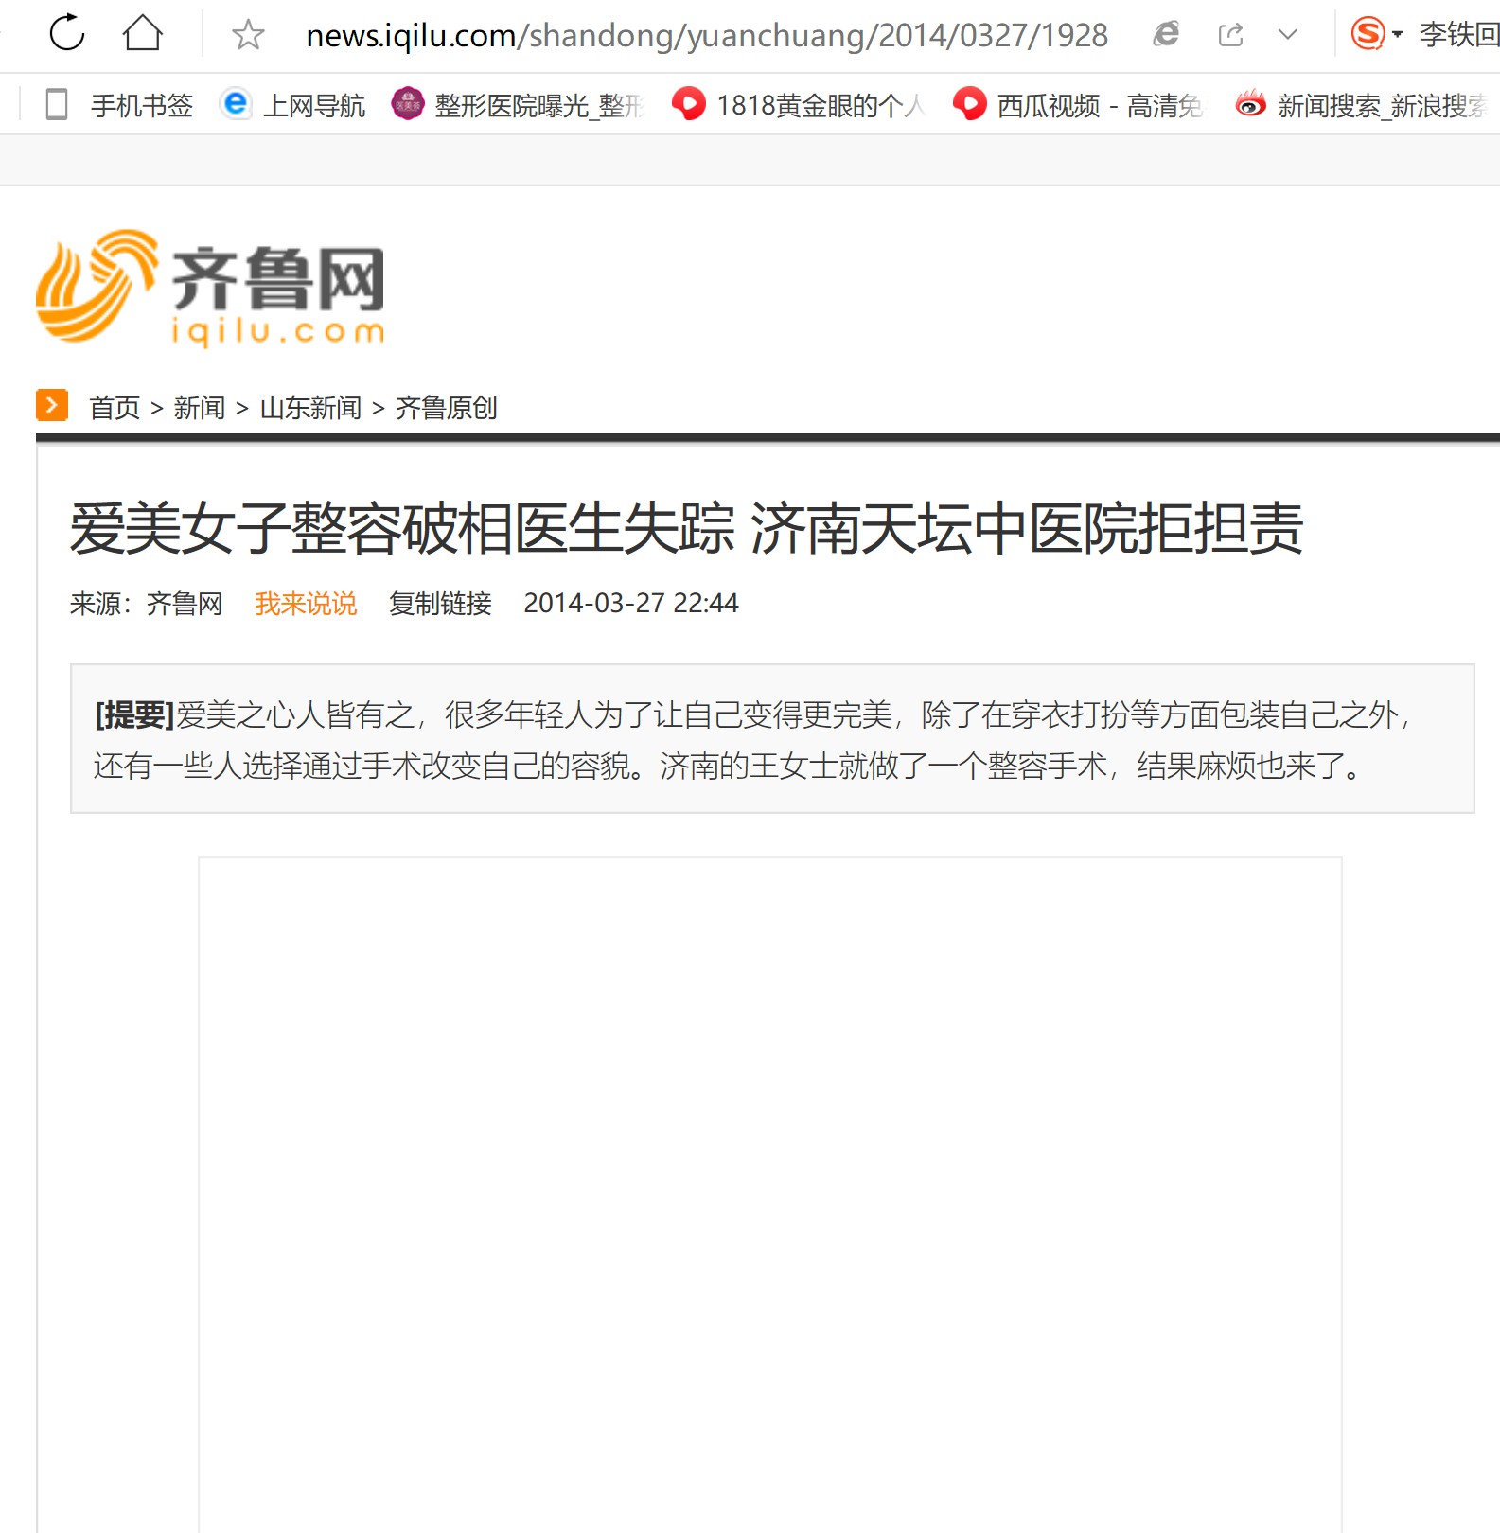The width and height of the screenshot is (1500, 1533).
Task: Open the 西瓜视频 bookmark
Action: pos(1078,104)
